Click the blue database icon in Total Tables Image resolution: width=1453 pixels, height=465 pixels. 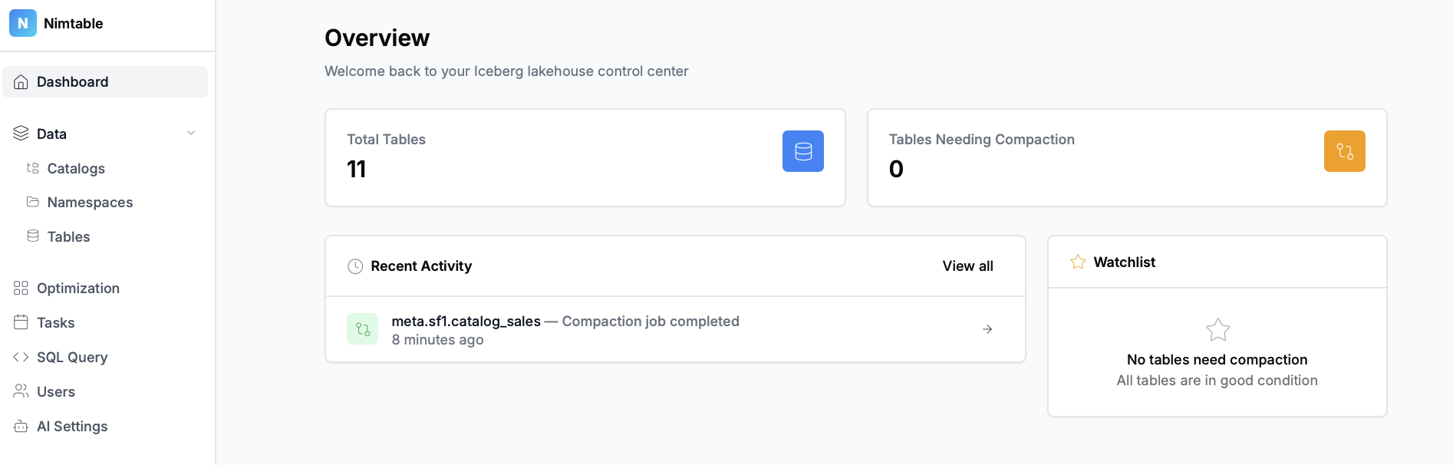802,151
